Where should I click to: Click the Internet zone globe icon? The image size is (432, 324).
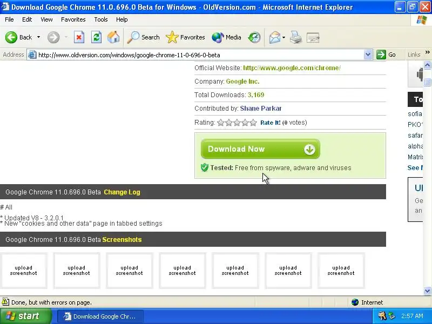point(355,302)
